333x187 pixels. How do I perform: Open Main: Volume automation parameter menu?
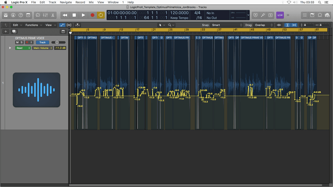(42, 48)
